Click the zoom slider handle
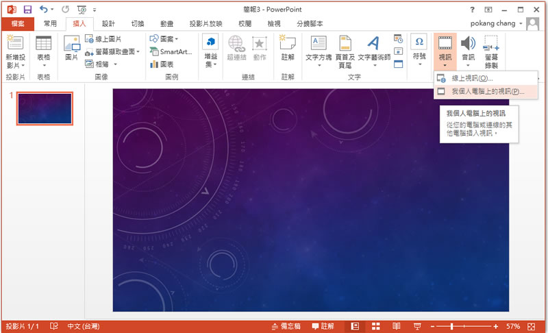The height and width of the screenshot is (333, 548). click(452, 326)
